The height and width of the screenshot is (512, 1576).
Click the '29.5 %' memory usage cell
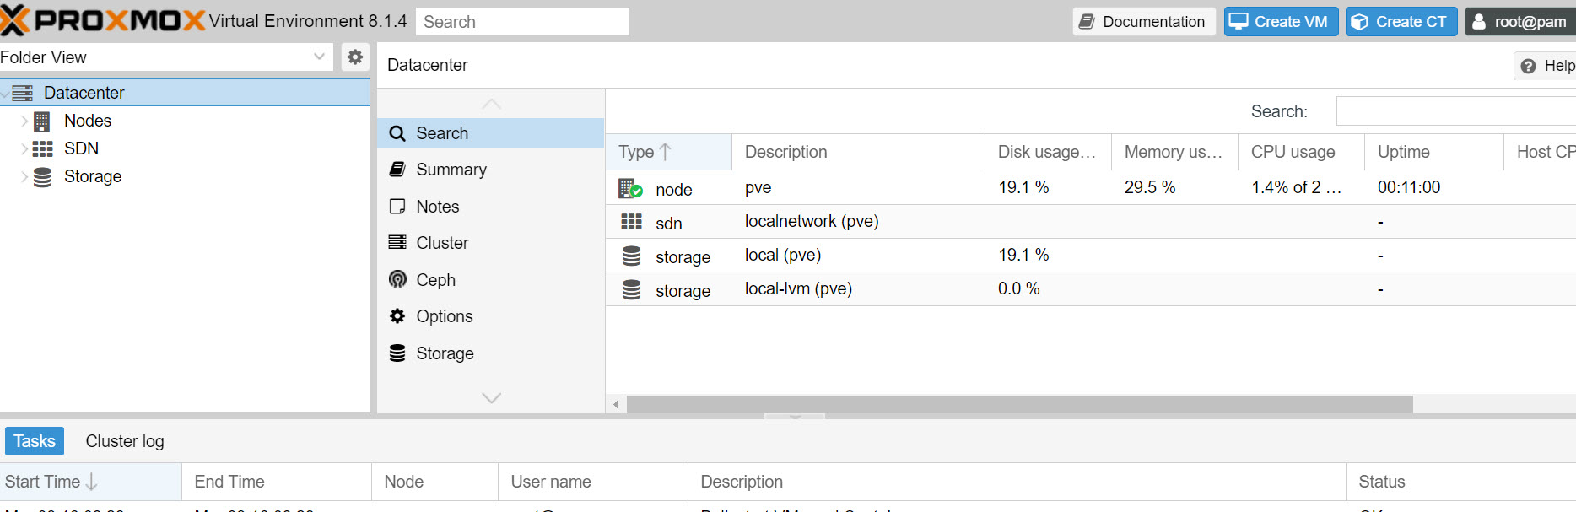[x=1174, y=187]
